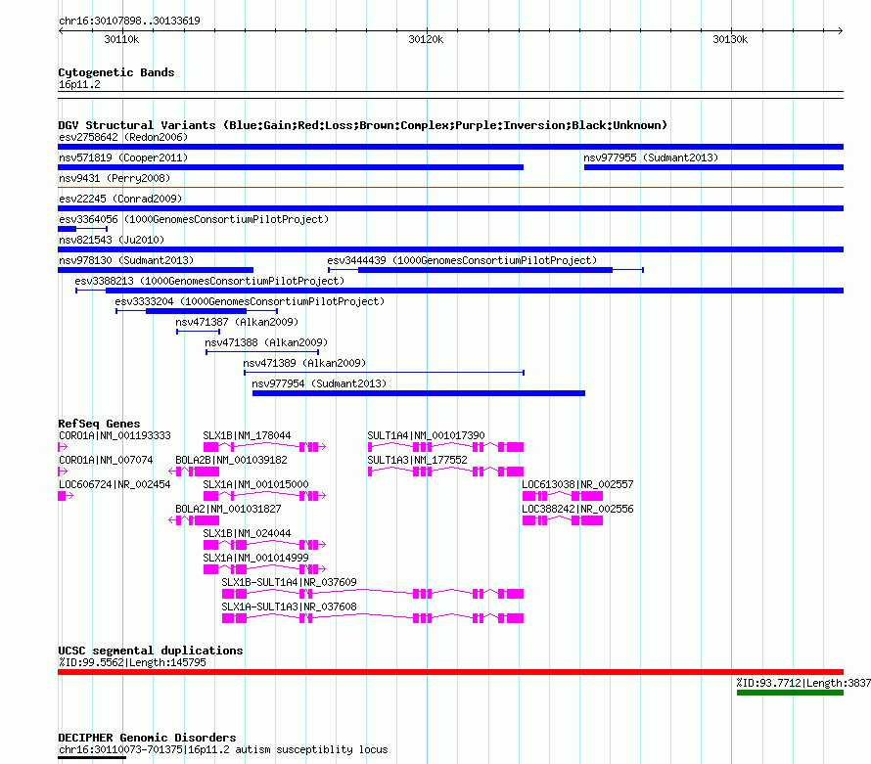Select the 16p11.2 autism susceptibility locus entry

point(223,749)
